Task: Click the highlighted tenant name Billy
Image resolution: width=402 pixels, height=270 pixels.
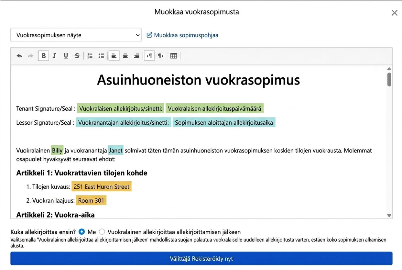Action: (57, 151)
